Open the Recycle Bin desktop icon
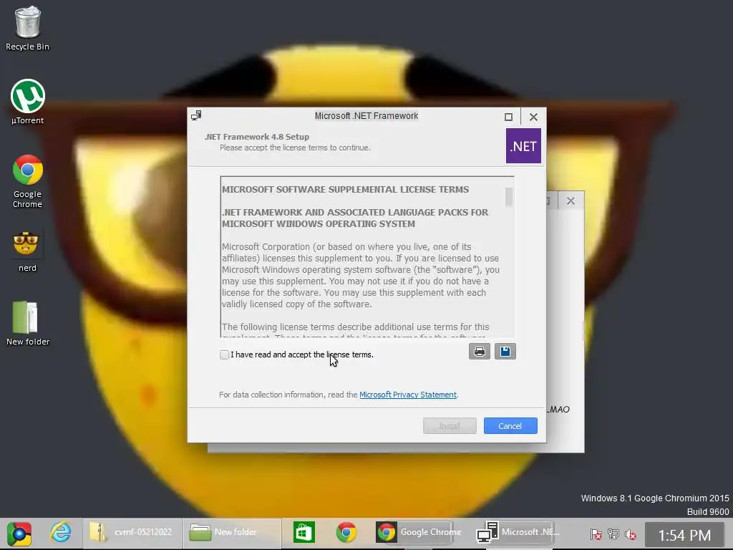733x550 pixels. (x=28, y=28)
